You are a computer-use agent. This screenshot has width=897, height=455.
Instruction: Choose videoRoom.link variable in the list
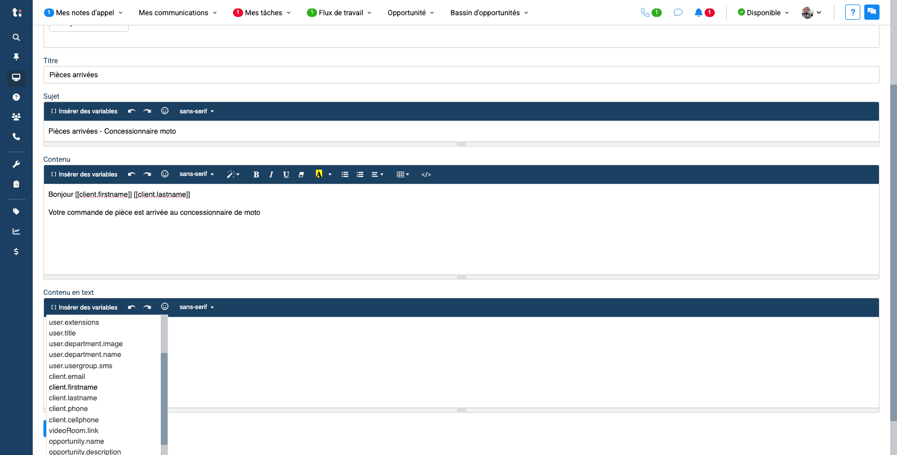tap(73, 431)
